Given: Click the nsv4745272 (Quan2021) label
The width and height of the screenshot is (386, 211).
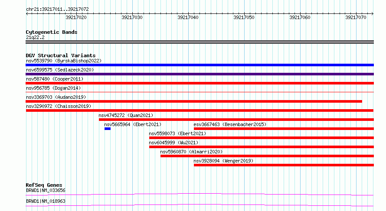Looking at the screenshot, I should [x=126, y=115].
